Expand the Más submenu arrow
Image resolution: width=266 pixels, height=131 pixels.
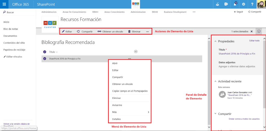pos(148,112)
